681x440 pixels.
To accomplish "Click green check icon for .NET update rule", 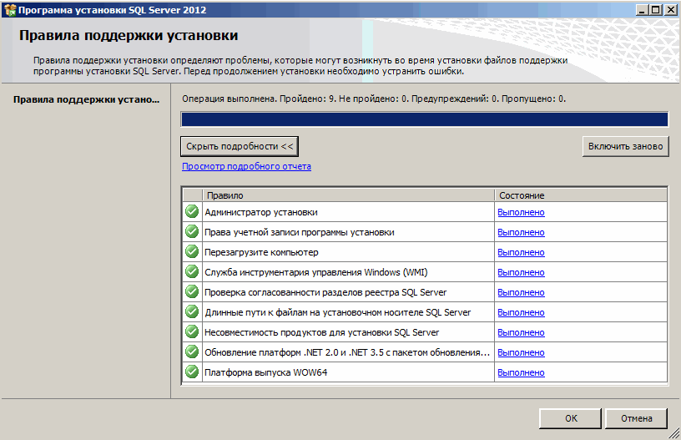I will (192, 351).
